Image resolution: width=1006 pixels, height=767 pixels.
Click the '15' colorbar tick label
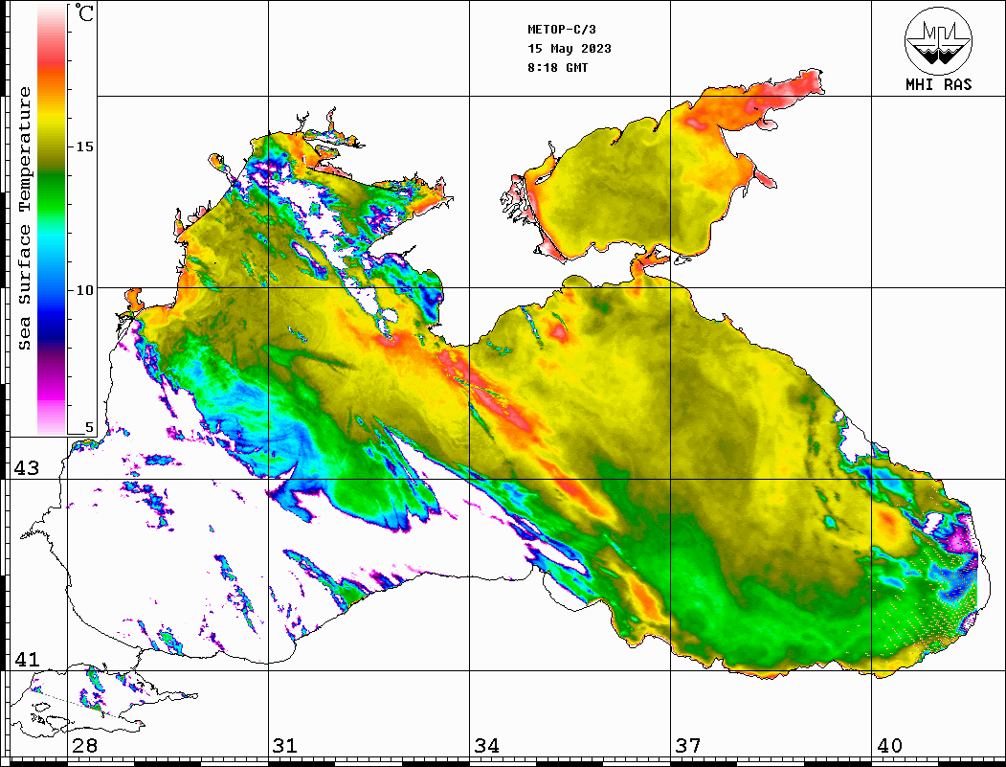(x=84, y=147)
